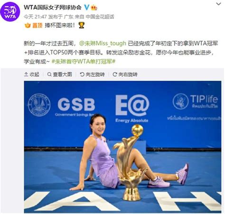The width and height of the screenshot is (225, 214).
Task: Click the trophy emoji after 捧杯图来啦
Action: (82, 25)
